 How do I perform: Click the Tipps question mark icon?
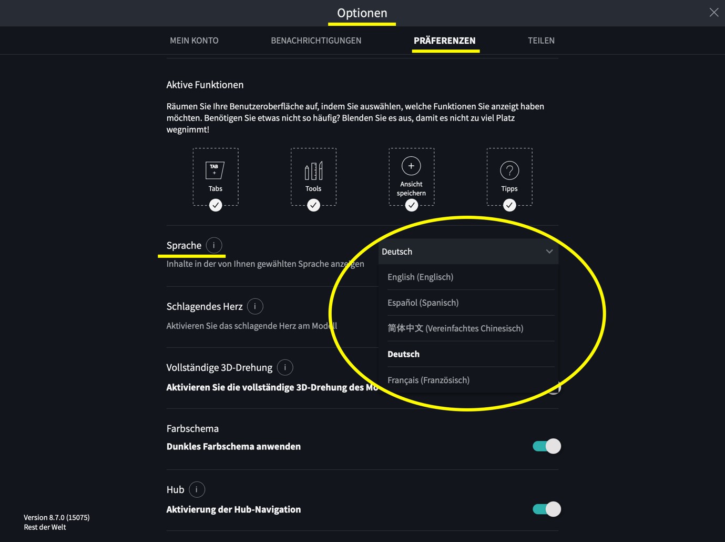[509, 170]
